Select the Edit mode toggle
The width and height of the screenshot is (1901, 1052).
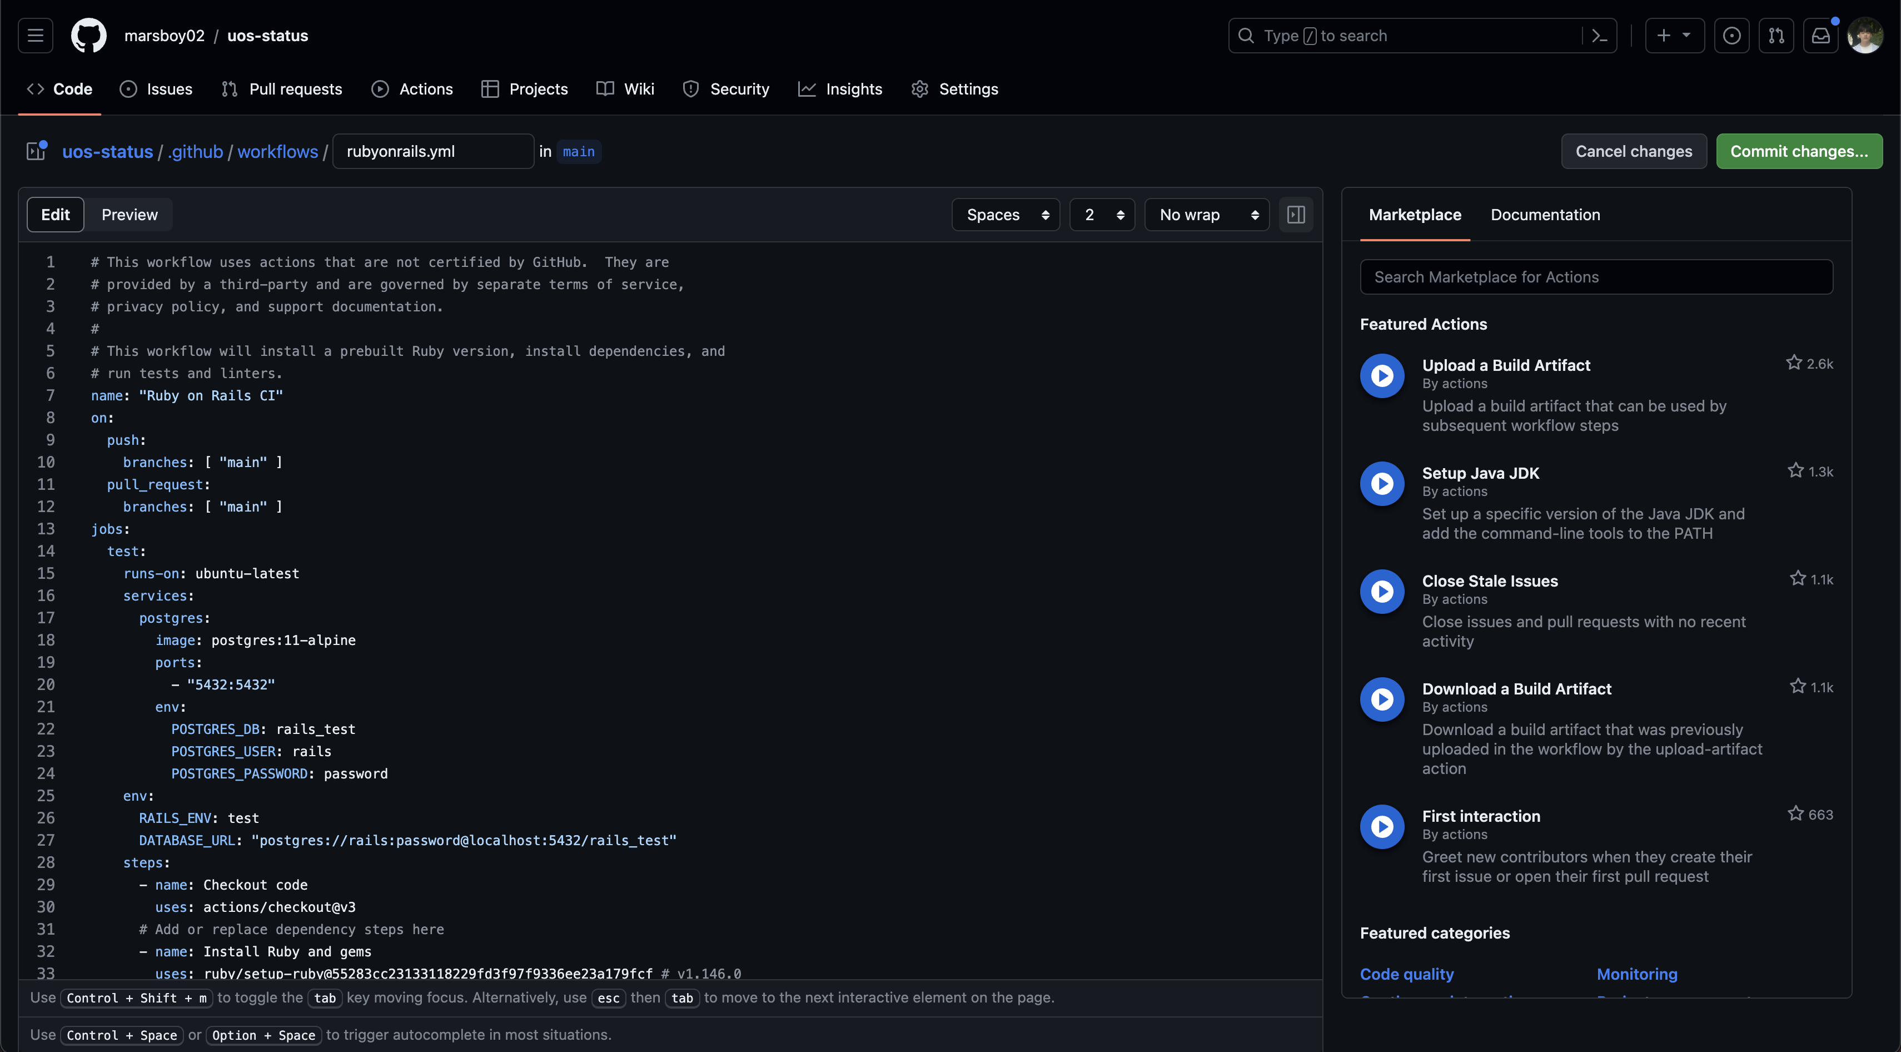tap(56, 215)
